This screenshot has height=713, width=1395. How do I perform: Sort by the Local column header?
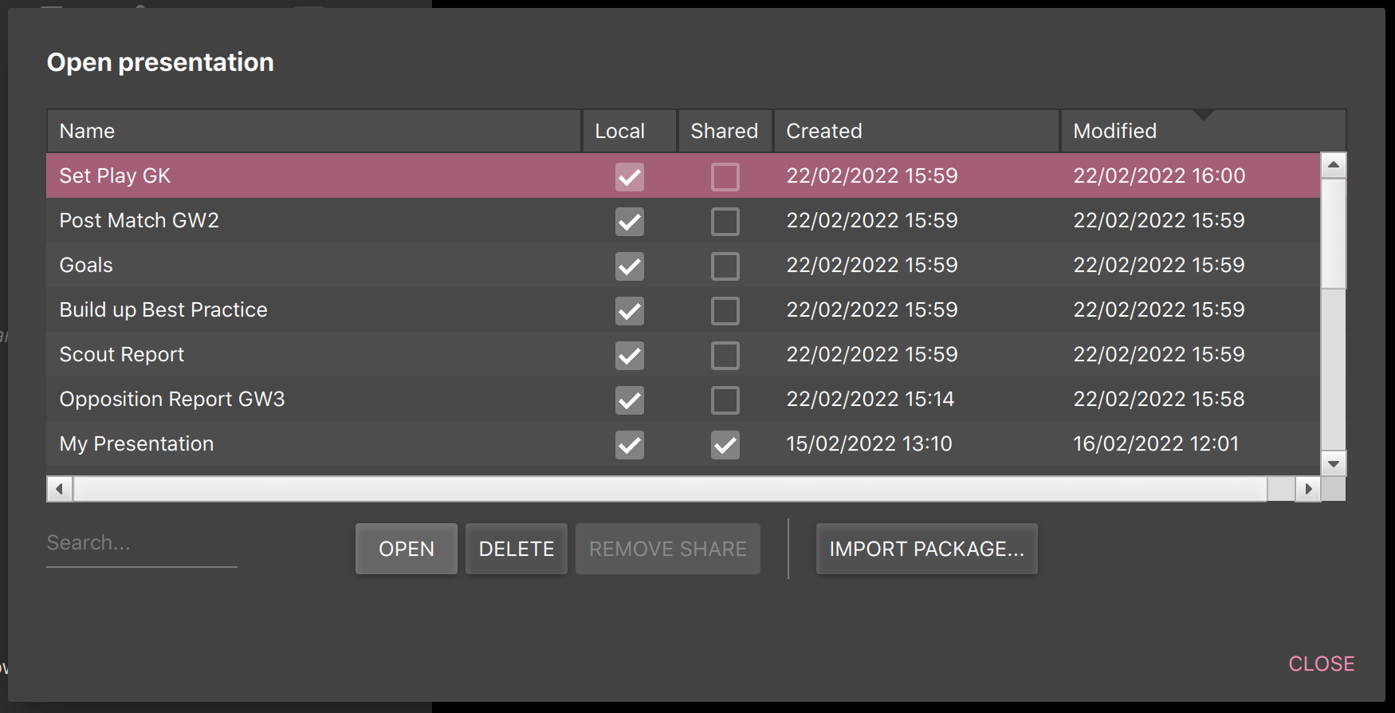(x=630, y=131)
